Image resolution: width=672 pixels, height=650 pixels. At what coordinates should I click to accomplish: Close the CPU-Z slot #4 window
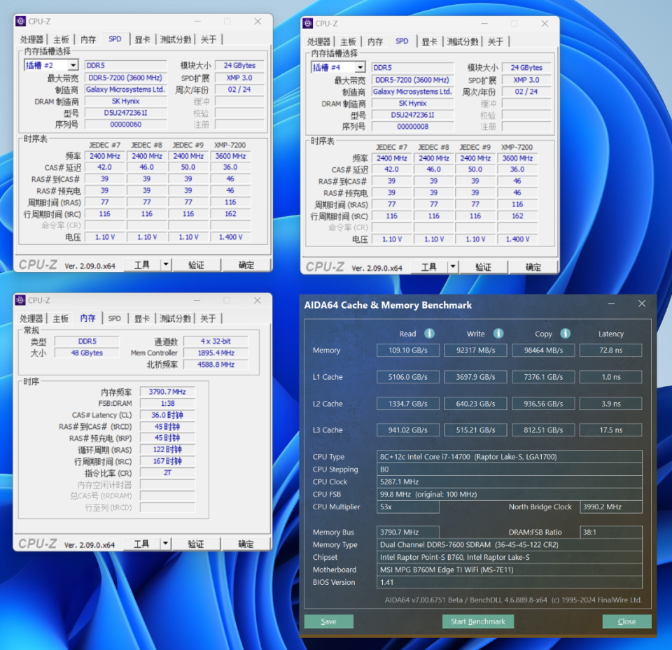(545, 23)
